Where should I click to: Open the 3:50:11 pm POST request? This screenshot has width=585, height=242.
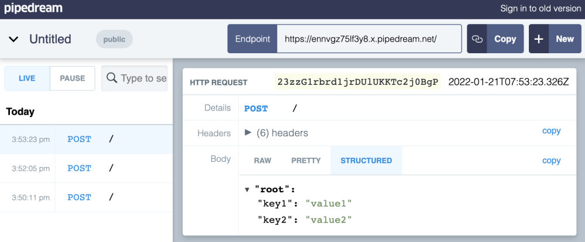point(80,198)
